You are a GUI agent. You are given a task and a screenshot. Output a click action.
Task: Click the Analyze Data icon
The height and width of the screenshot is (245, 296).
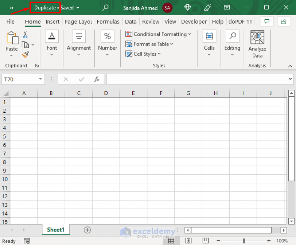[257, 37]
